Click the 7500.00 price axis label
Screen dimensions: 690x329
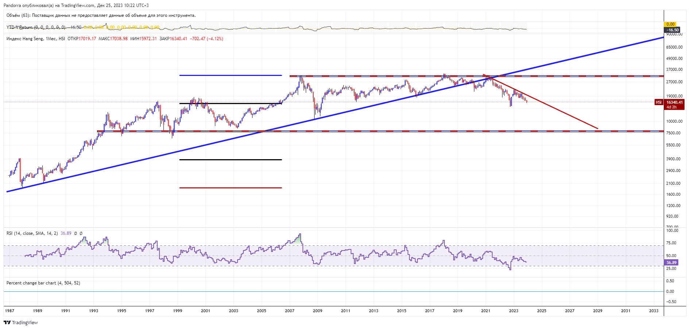673,133
